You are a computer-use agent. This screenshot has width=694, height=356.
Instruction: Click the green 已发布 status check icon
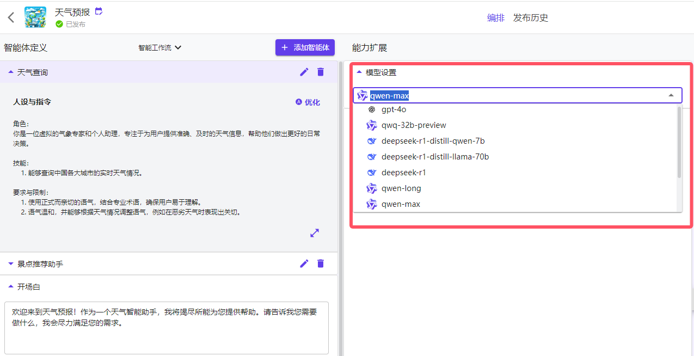[x=59, y=24]
